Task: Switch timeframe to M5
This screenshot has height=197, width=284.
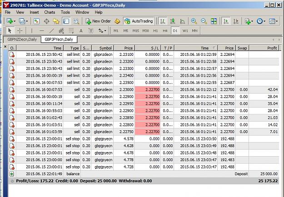Action: click(126, 31)
